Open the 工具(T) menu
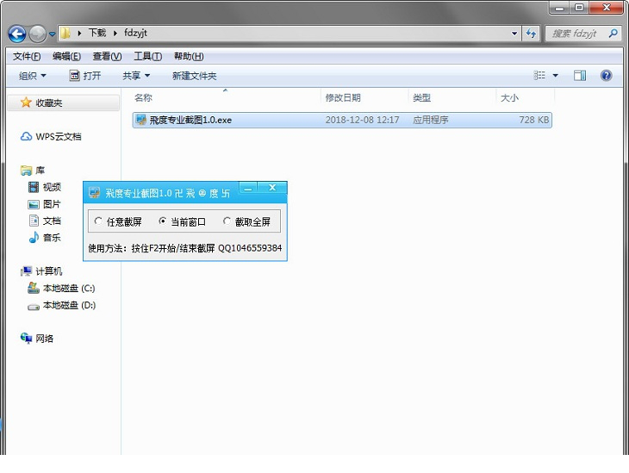Viewport: 629px width, 473px height. (x=147, y=57)
